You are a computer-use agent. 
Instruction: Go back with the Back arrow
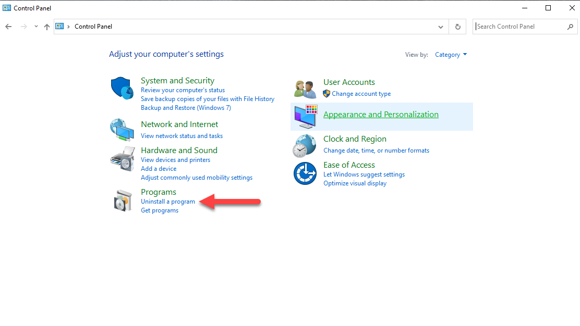click(8, 27)
